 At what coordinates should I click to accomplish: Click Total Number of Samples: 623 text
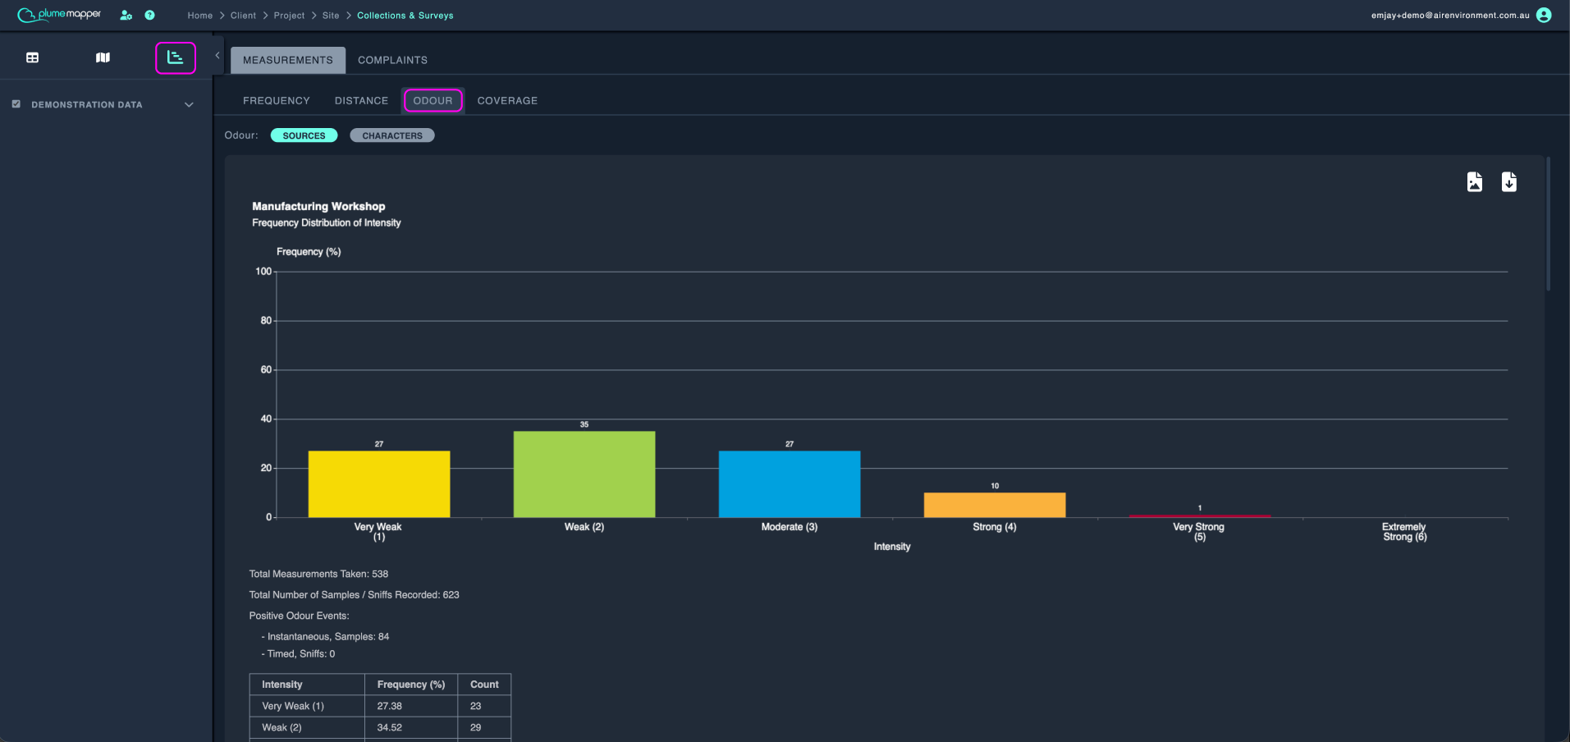354,595
